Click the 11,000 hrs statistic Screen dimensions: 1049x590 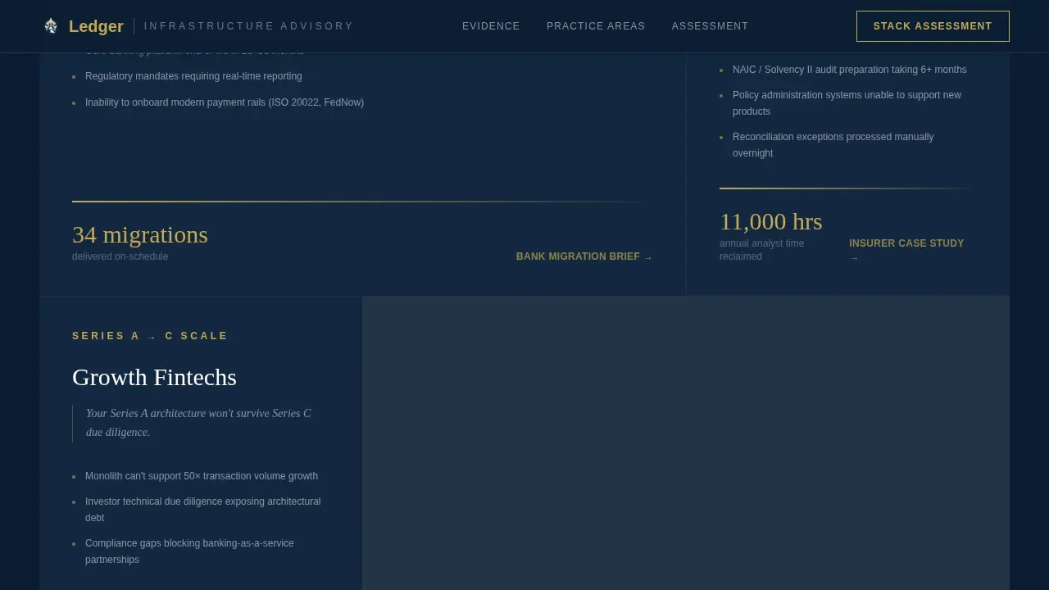tap(770, 221)
